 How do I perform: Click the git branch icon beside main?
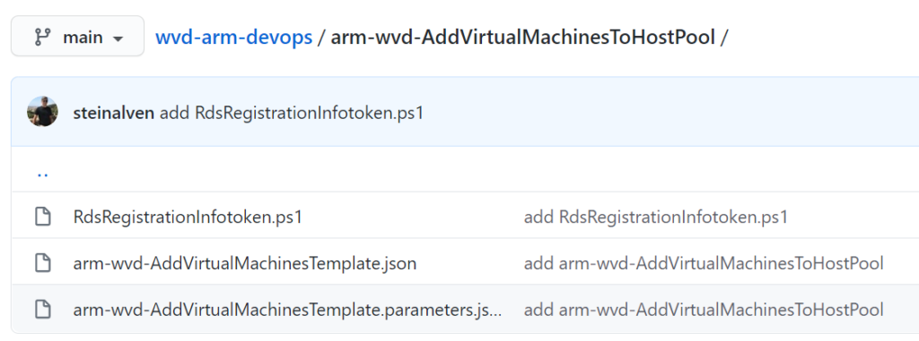click(43, 37)
